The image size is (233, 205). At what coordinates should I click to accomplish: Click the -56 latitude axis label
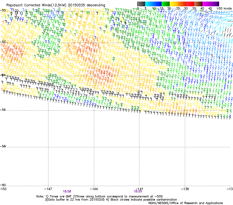3,109
